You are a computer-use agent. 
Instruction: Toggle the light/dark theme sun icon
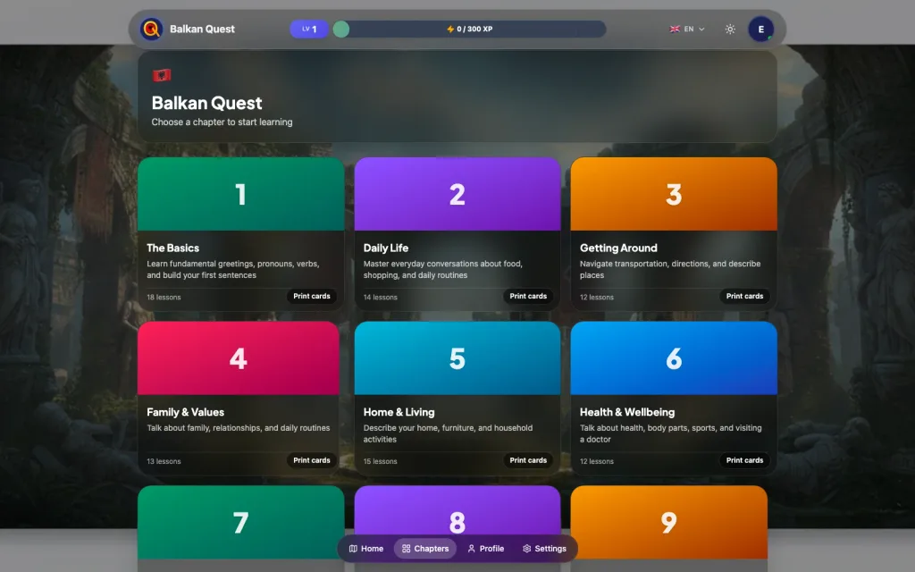tap(730, 29)
